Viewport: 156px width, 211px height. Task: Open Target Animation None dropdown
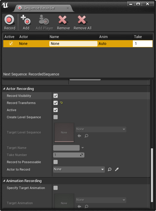pyautogui.click(x=101, y=200)
